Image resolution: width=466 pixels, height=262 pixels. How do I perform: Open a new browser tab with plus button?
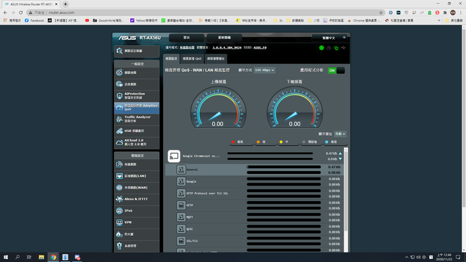tap(65, 4)
